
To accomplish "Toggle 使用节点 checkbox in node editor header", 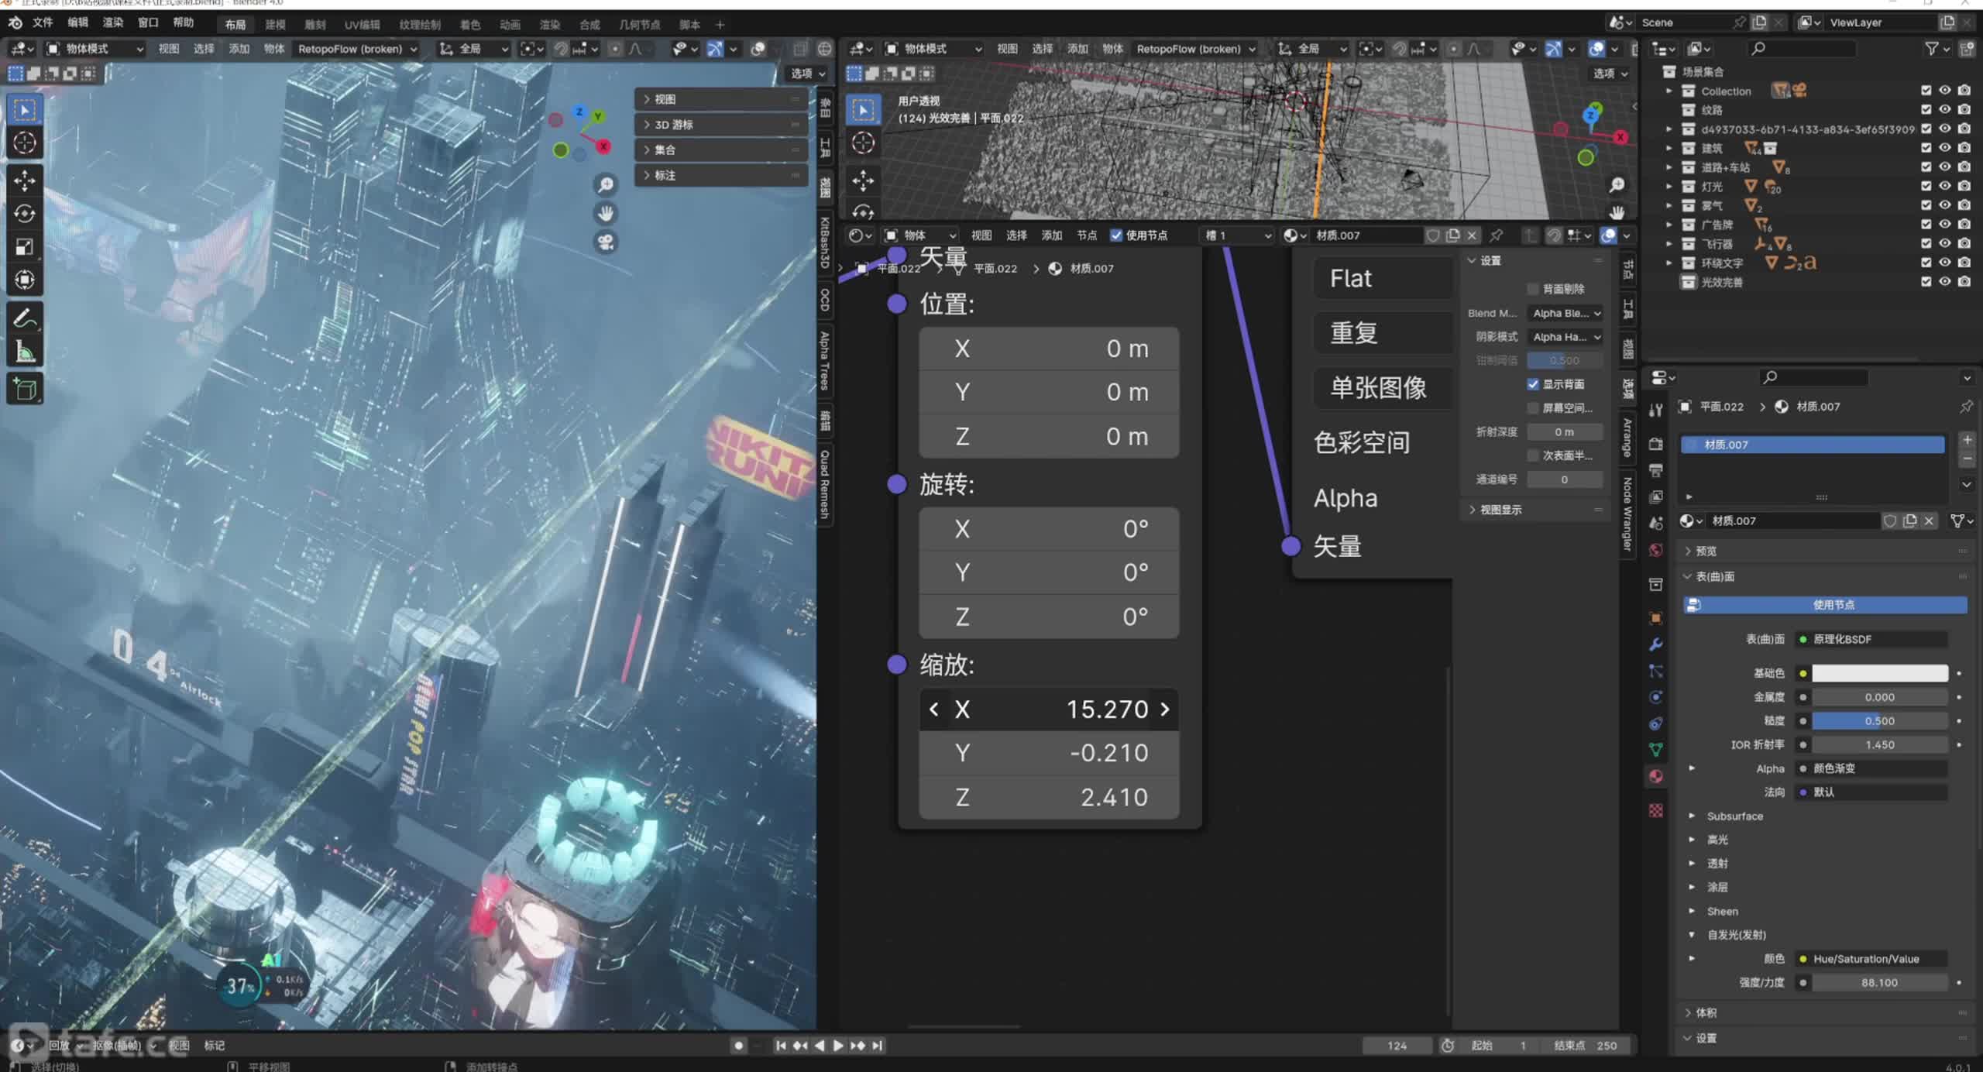I will coord(1116,235).
